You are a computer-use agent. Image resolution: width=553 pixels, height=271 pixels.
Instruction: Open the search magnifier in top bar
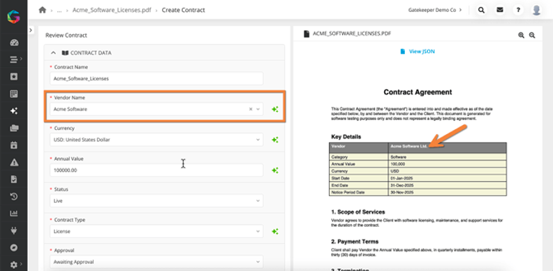481,10
